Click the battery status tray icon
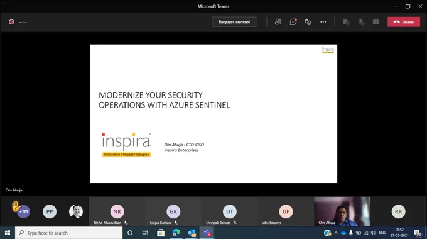This screenshot has height=239, width=427. coord(359,233)
